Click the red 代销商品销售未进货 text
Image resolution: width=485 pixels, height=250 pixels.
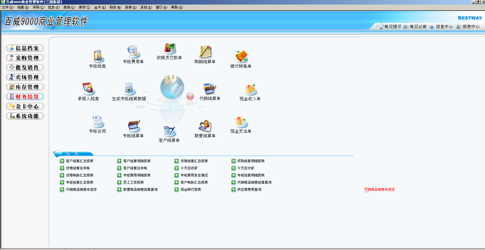(x=379, y=190)
